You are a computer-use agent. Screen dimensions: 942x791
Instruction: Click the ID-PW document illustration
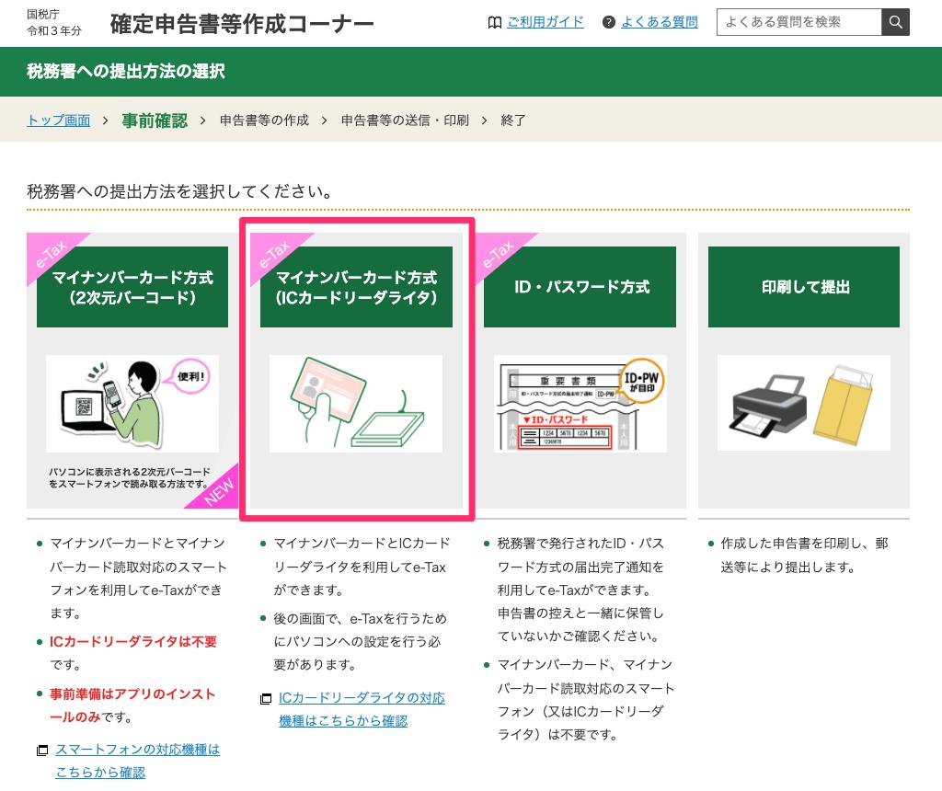pyautogui.click(x=580, y=403)
